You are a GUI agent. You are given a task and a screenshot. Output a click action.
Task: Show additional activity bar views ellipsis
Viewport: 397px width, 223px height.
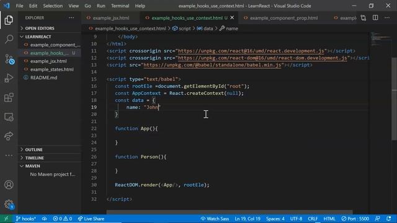point(9,155)
